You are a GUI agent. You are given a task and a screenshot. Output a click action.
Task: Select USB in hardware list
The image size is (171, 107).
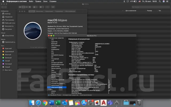point(53,61)
